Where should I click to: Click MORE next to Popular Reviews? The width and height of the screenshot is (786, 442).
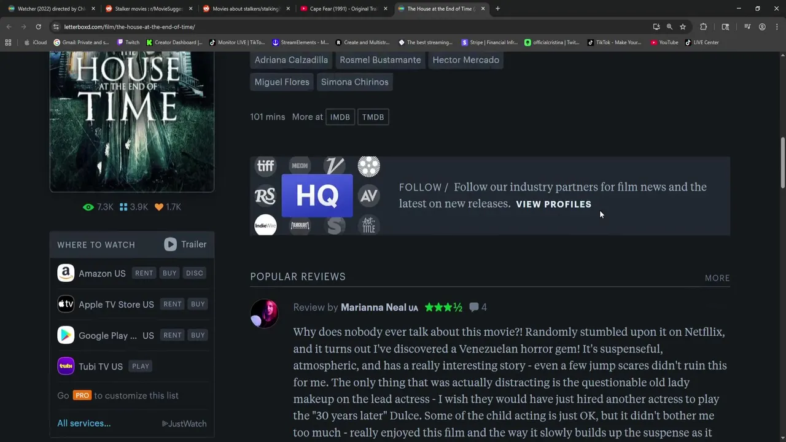click(x=717, y=278)
